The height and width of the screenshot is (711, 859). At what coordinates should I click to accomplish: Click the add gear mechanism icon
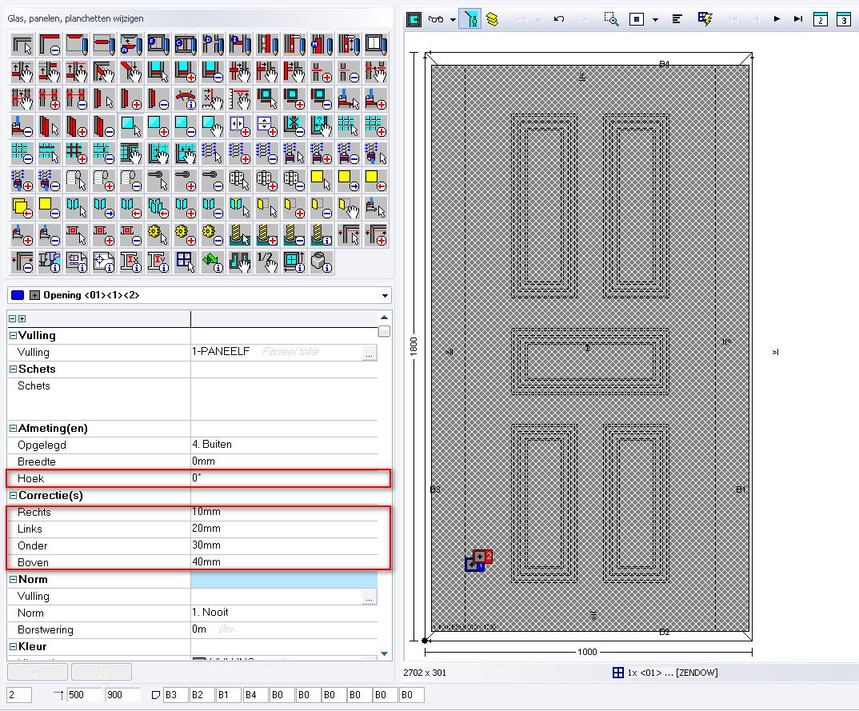[x=186, y=234]
